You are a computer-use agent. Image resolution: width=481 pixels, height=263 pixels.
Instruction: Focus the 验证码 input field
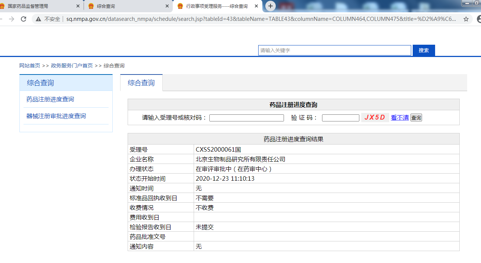click(341, 118)
